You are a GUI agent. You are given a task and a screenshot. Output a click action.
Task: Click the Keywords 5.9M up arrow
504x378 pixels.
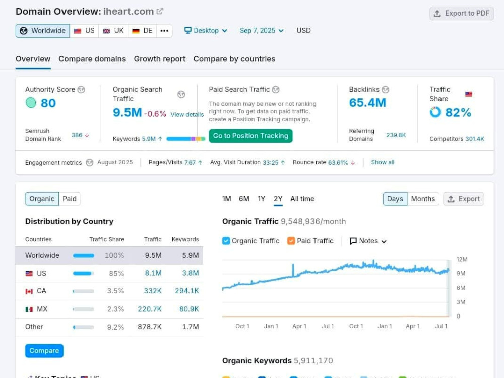(x=160, y=139)
